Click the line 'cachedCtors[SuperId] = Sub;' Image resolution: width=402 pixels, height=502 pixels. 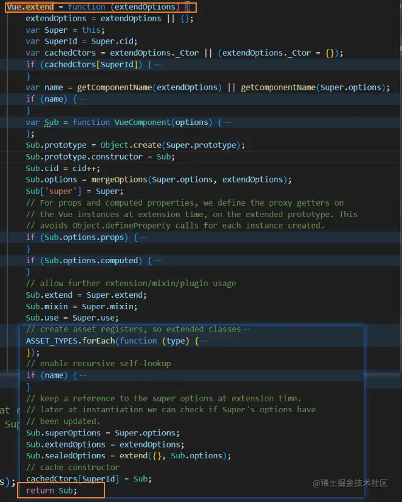coord(89,480)
